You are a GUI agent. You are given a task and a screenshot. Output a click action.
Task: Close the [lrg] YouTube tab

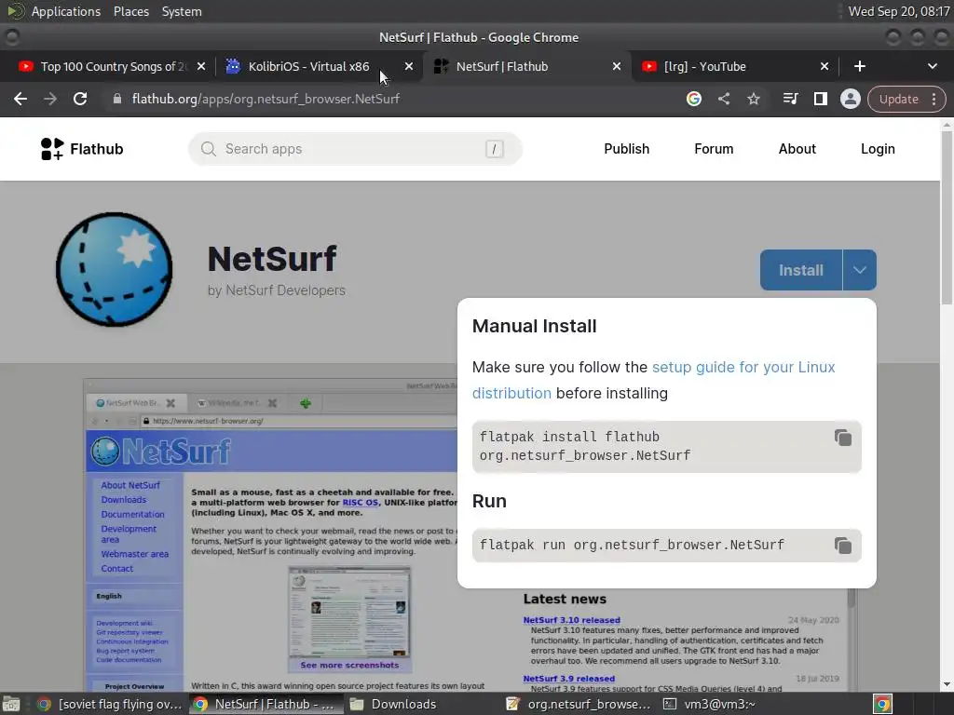[x=825, y=66]
